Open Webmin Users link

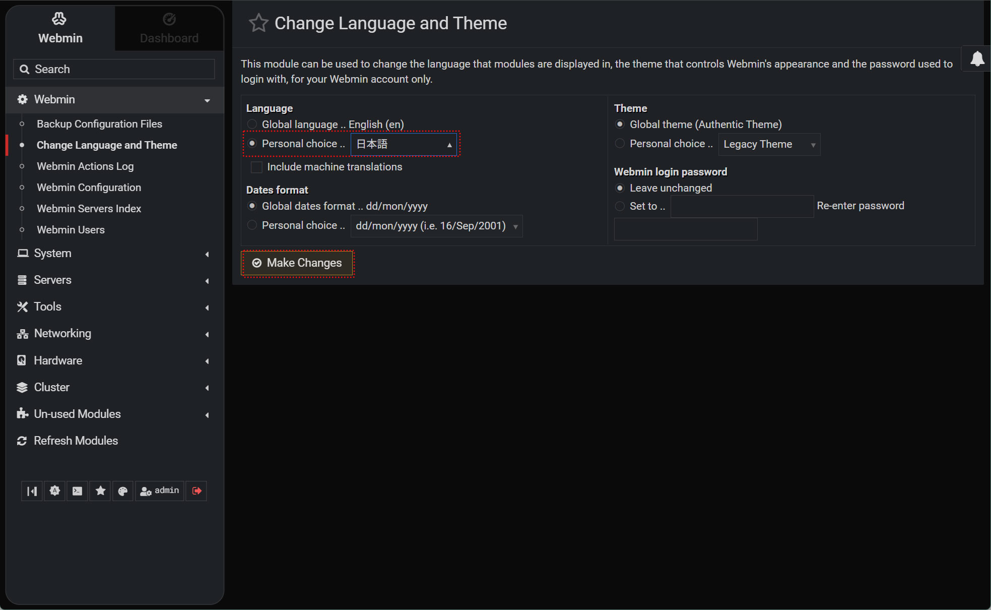(71, 230)
